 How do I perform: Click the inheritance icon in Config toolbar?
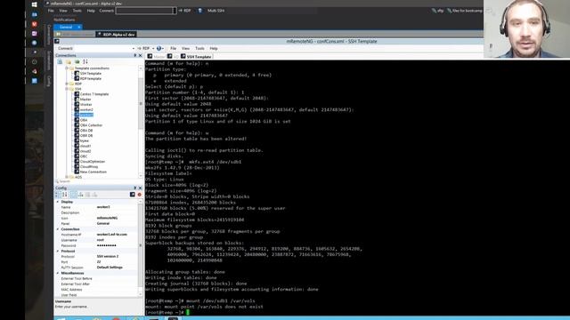[x=81, y=195]
